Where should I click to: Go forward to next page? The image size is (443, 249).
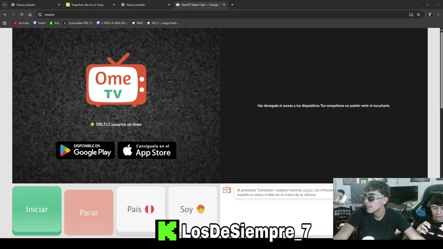click(x=13, y=15)
